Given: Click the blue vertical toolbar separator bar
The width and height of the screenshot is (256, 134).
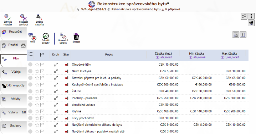Looking at the screenshot, I should click(x=55, y=39).
